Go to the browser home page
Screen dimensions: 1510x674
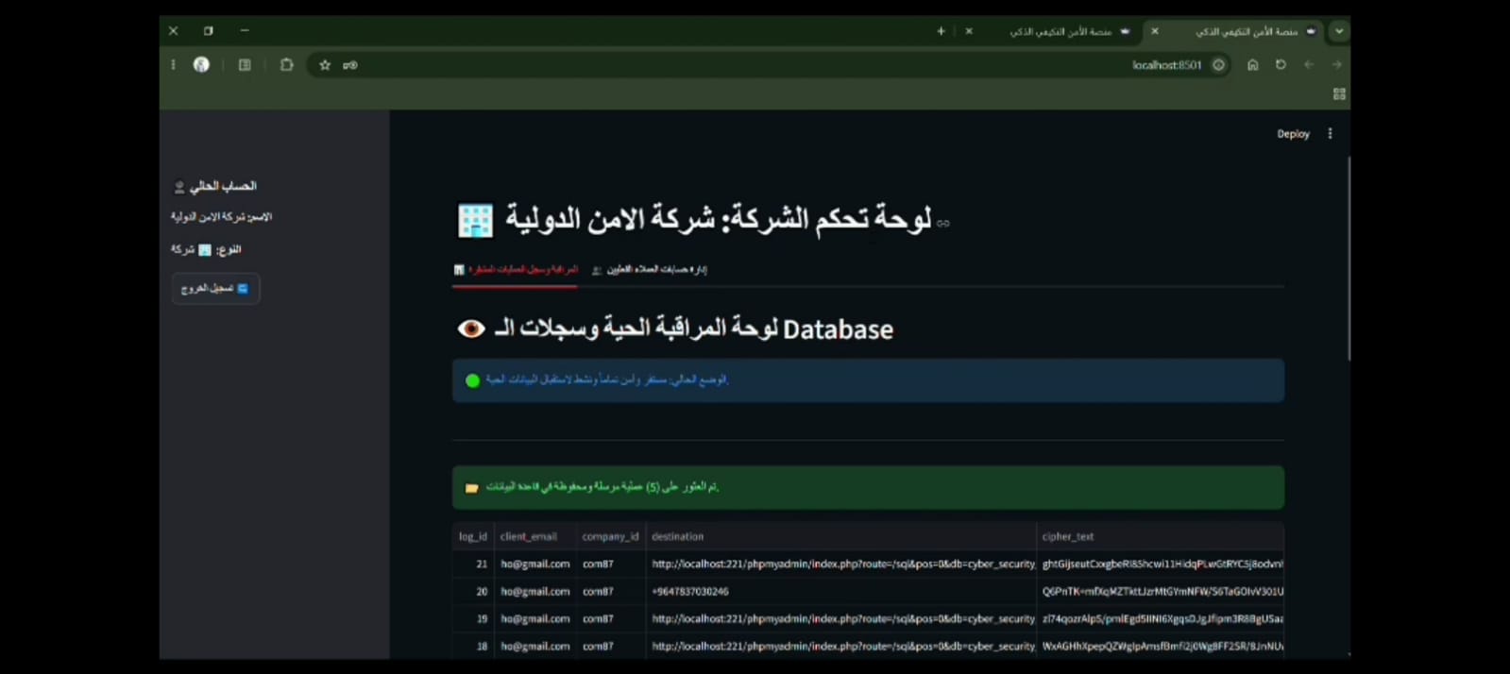[x=1252, y=65]
